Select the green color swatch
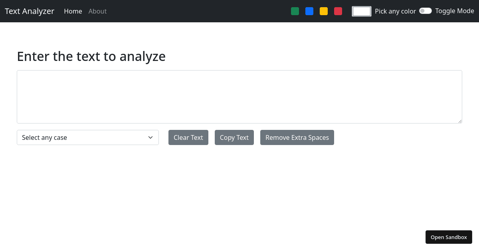This screenshot has height=251, width=479. tap(295, 11)
